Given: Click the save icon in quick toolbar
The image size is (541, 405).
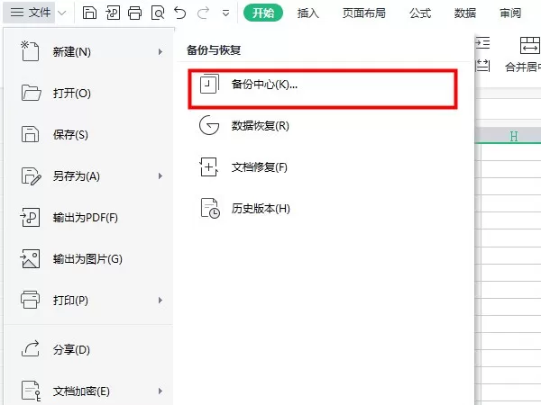Looking at the screenshot, I should pos(89,13).
